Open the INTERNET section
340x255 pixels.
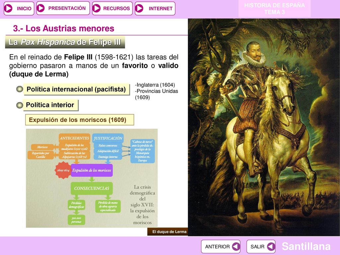tap(155, 8)
